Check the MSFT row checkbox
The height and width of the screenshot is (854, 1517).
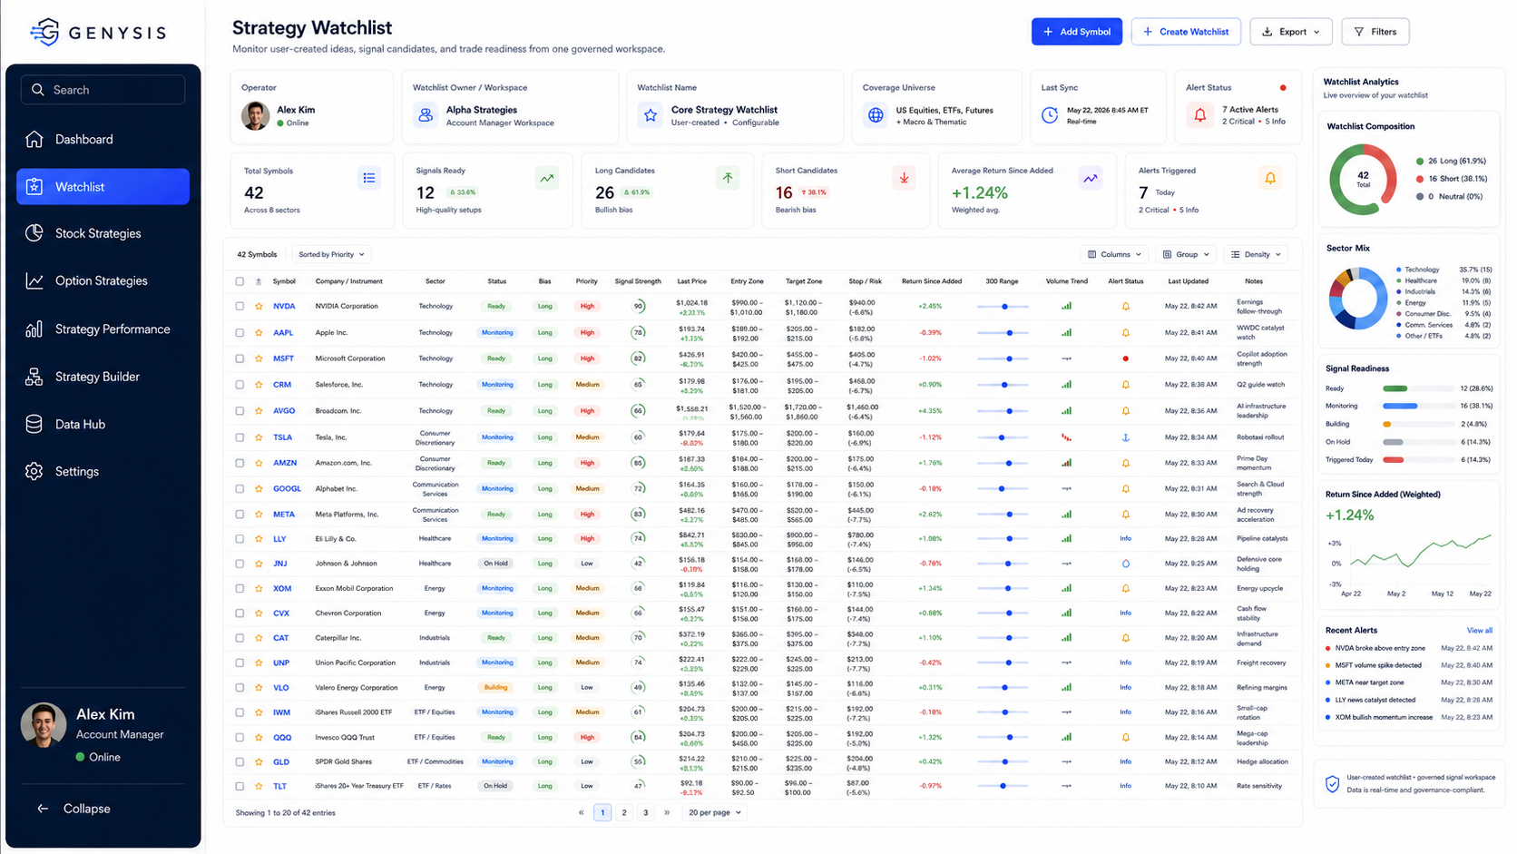point(240,358)
